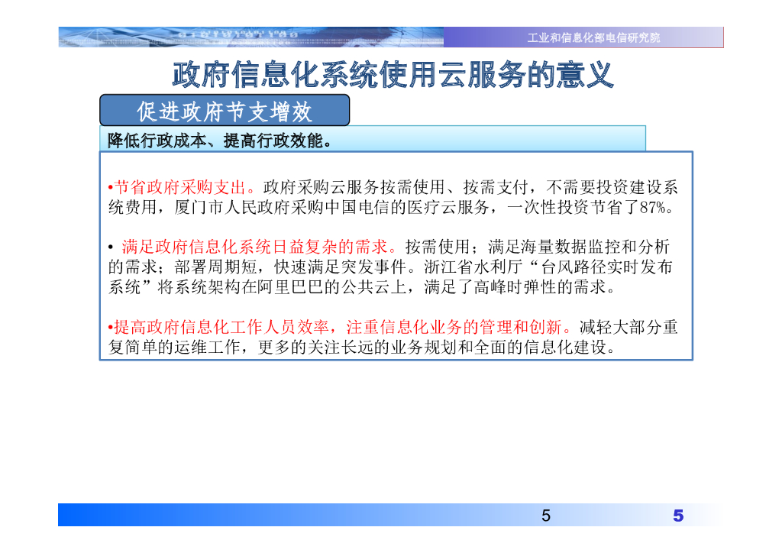Click the text 一次性投资节省了87%

587,208
